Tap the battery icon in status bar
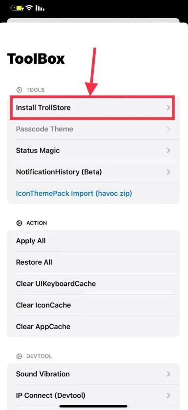The height and width of the screenshot is (410, 188). click(17, 8)
